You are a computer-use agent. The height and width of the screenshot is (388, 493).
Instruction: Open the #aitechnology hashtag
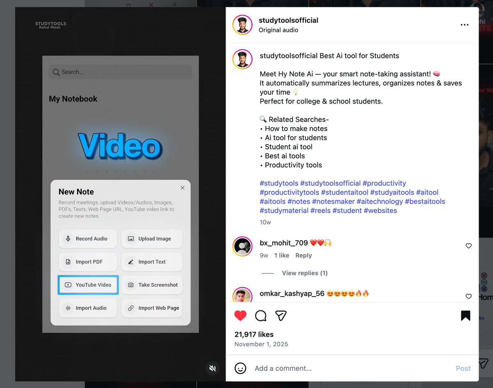pos(380,201)
